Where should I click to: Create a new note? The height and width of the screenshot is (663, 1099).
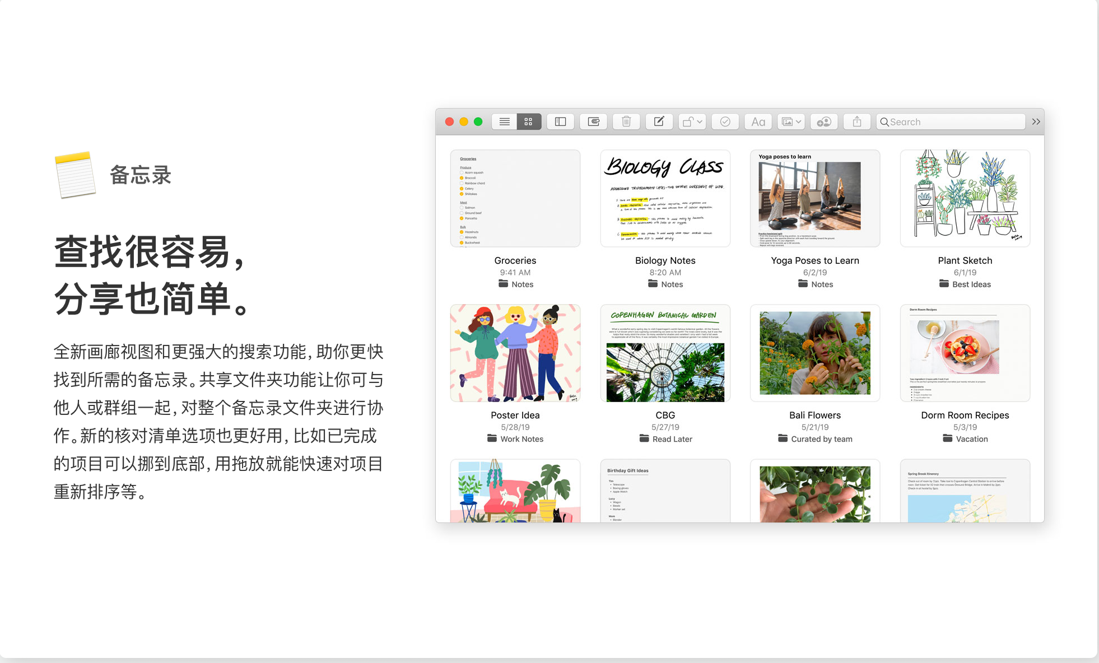[659, 122]
